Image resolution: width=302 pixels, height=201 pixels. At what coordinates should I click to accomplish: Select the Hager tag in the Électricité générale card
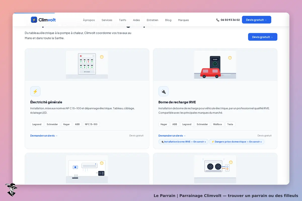66,124
